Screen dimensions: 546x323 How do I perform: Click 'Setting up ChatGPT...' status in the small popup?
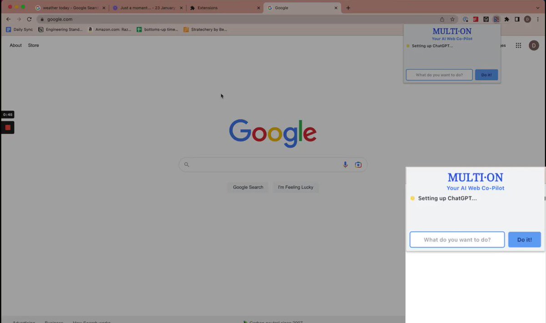point(432,46)
